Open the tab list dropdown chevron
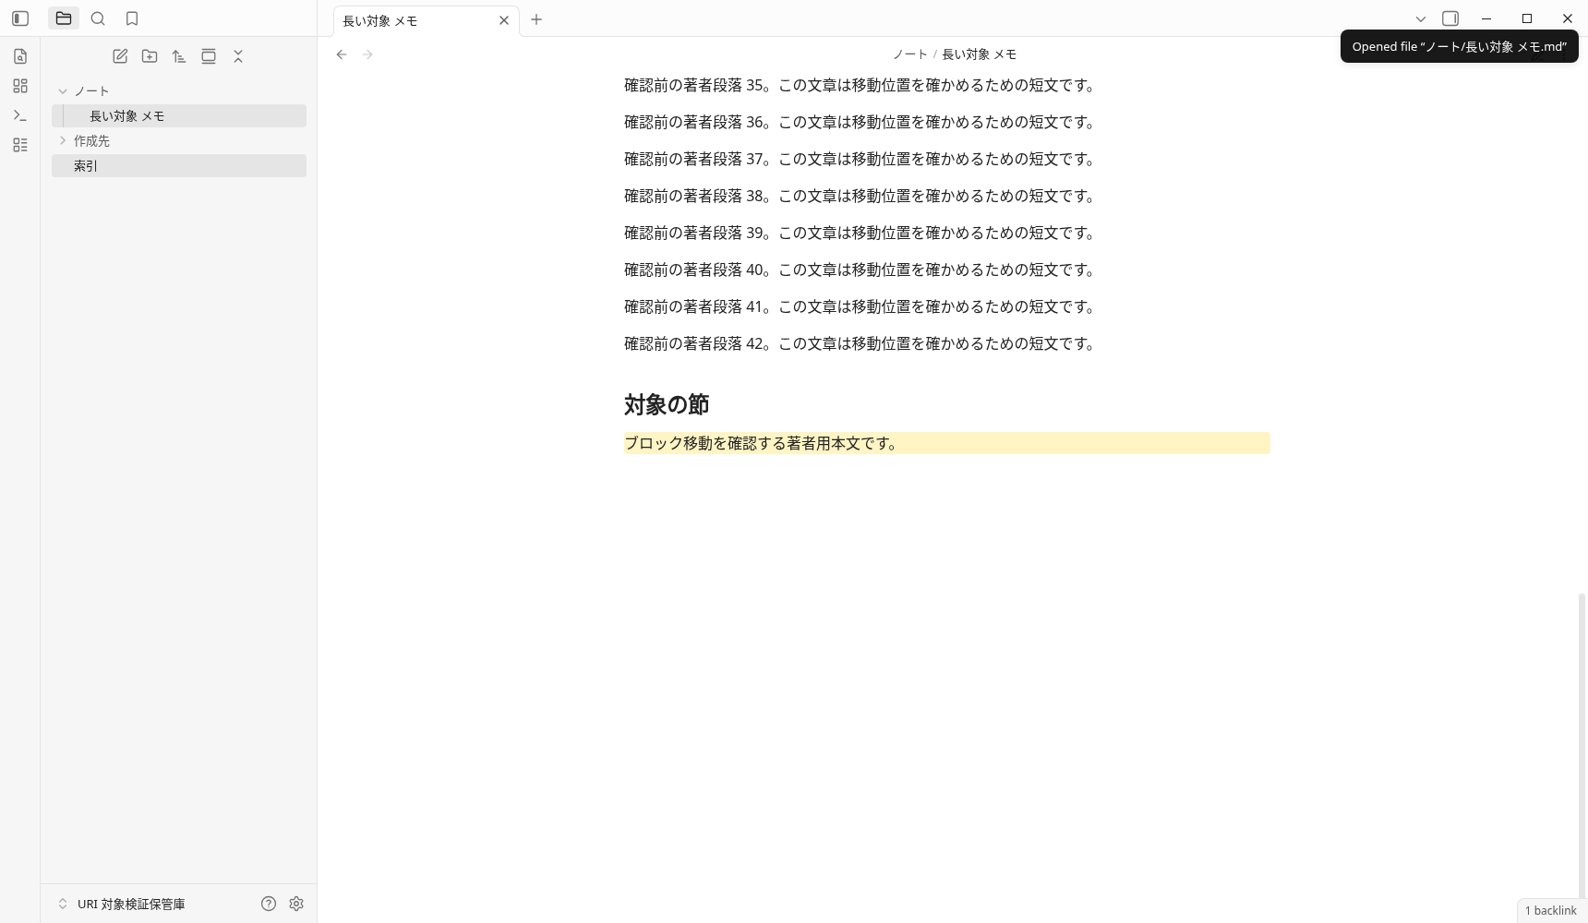 pyautogui.click(x=1421, y=18)
